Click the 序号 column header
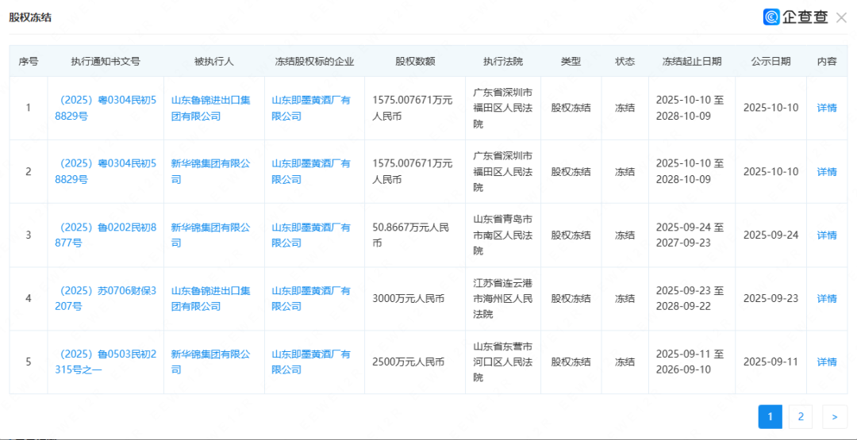 (x=29, y=61)
